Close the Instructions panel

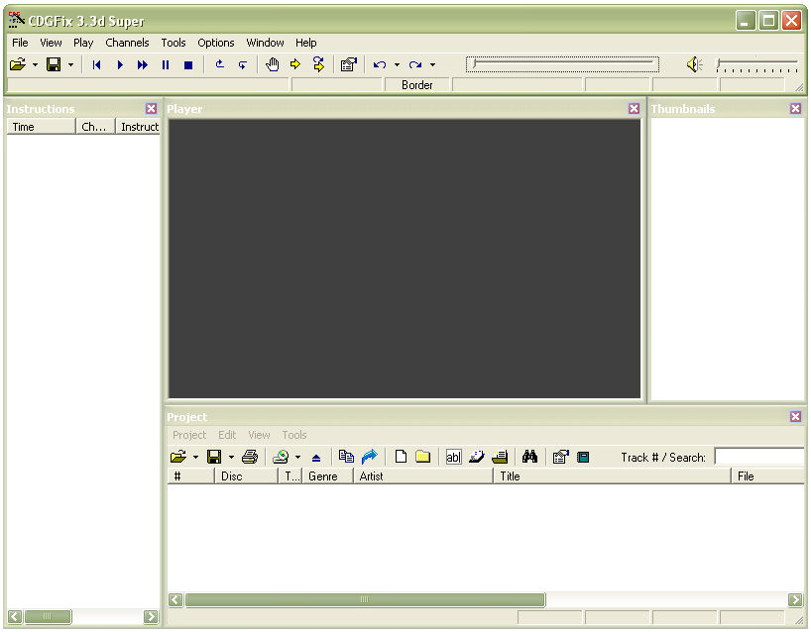click(151, 109)
